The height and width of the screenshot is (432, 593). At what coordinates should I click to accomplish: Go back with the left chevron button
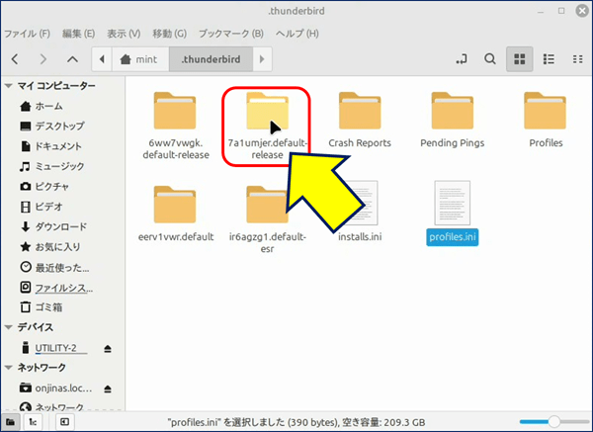pos(15,59)
